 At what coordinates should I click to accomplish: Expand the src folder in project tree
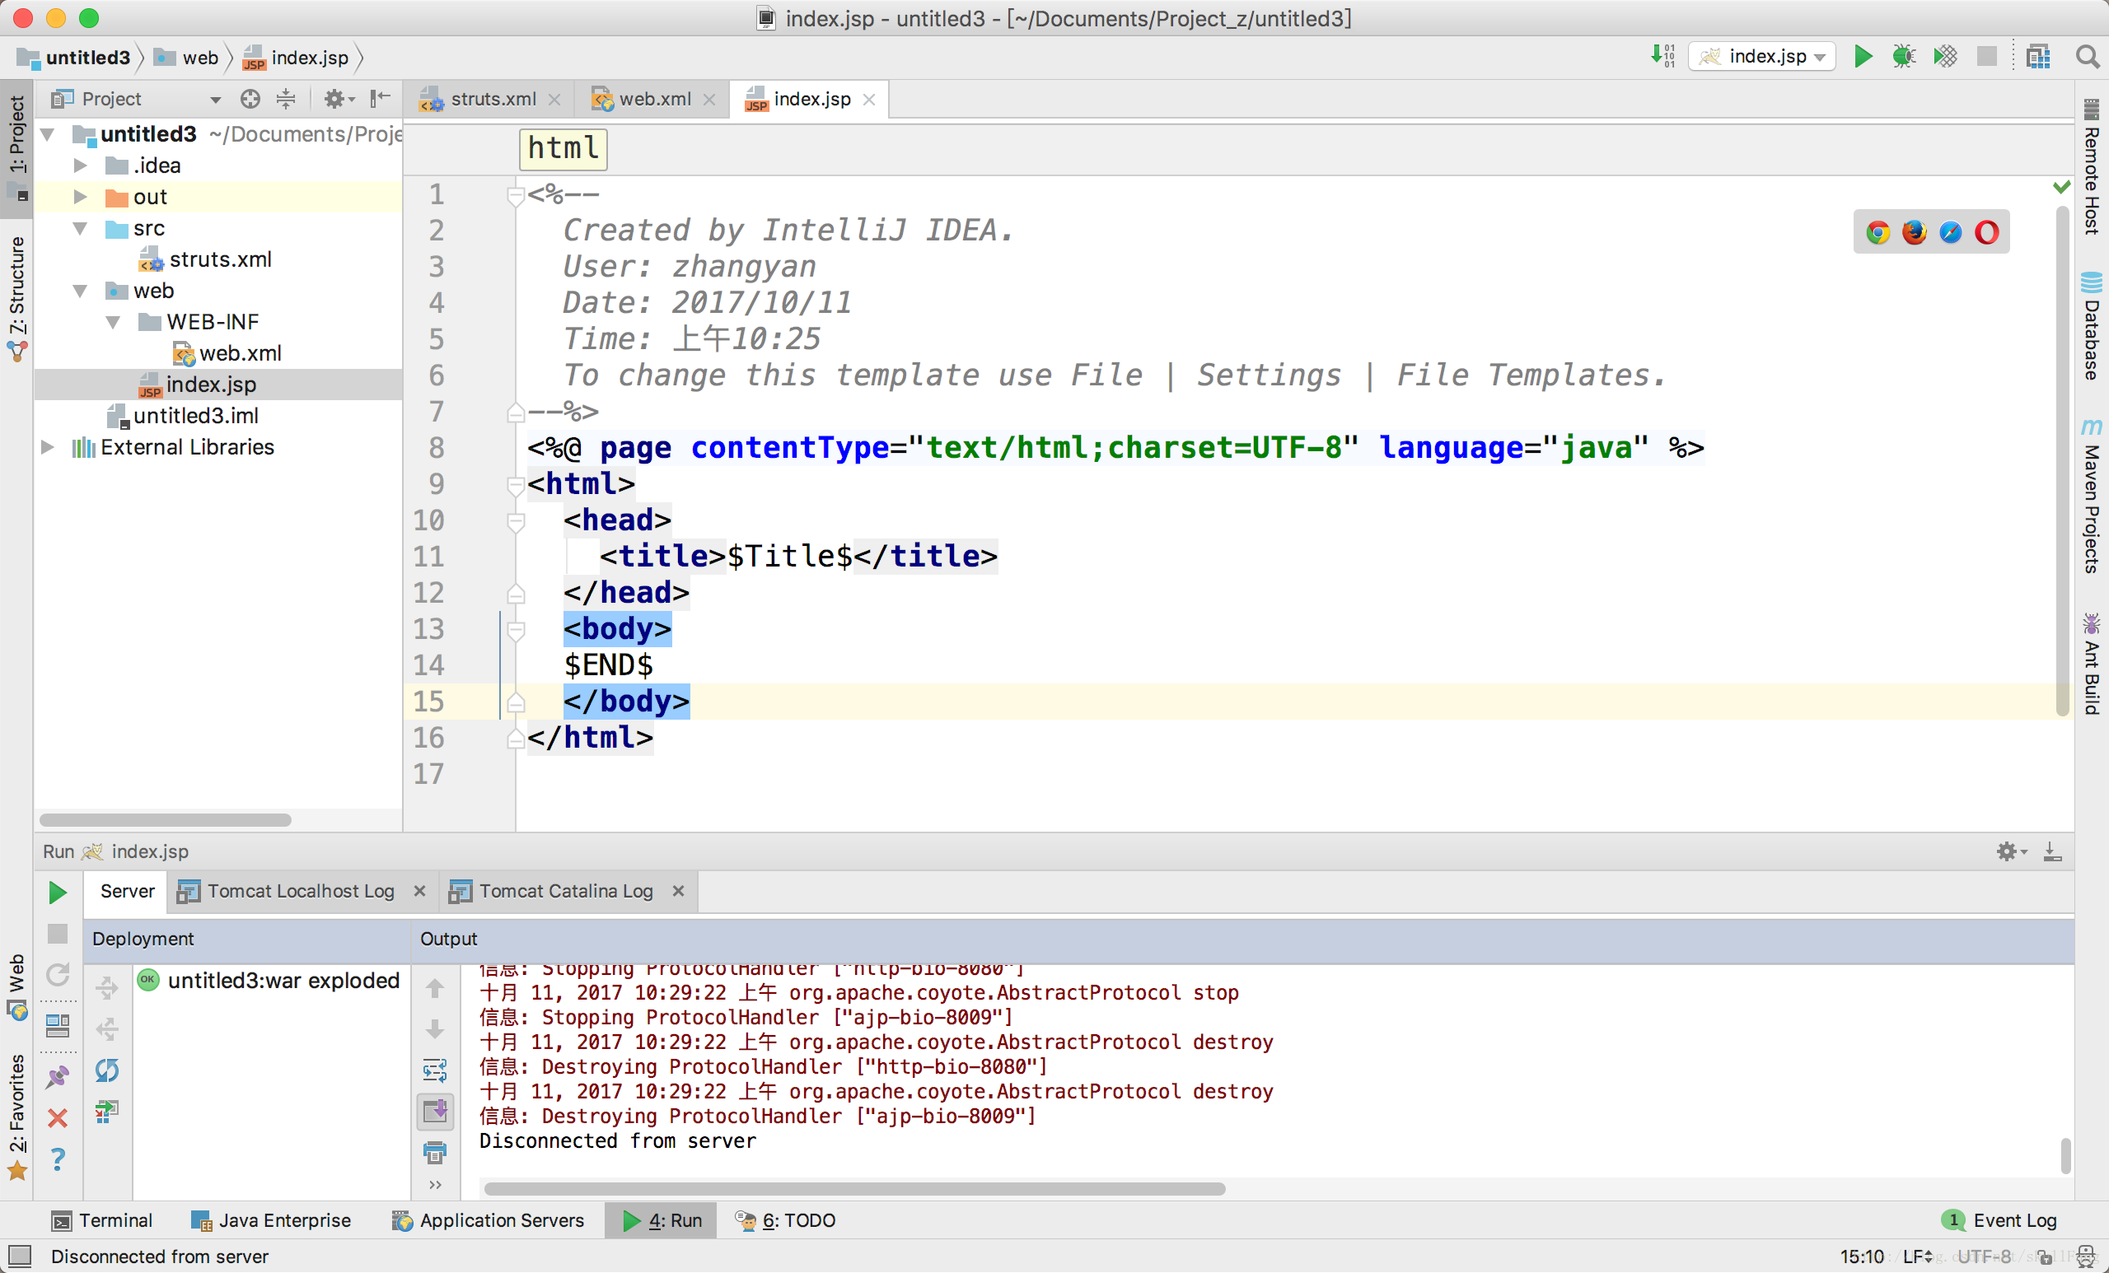pyautogui.click(x=82, y=227)
